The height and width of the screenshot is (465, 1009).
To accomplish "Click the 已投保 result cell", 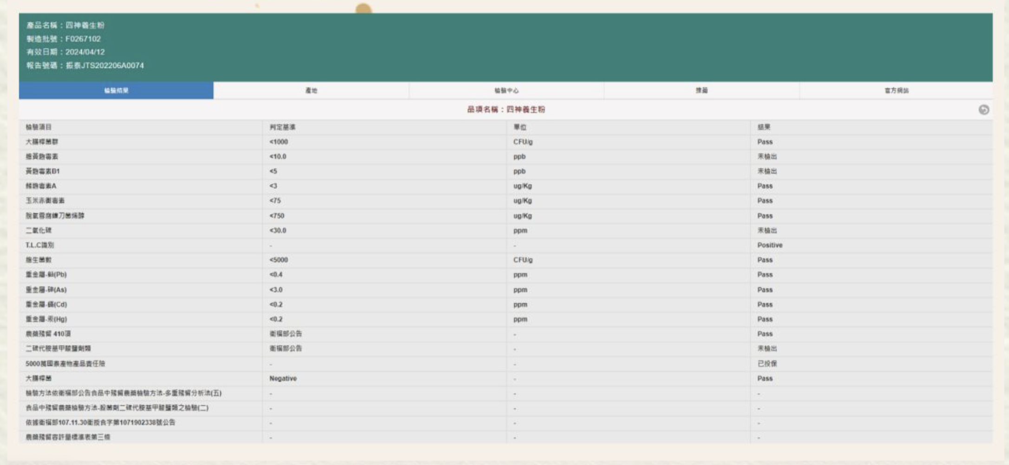I will (x=767, y=364).
